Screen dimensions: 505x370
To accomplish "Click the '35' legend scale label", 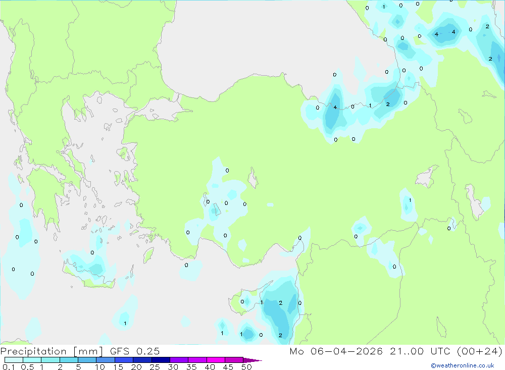I will pyautogui.click(x=191, y=367).
